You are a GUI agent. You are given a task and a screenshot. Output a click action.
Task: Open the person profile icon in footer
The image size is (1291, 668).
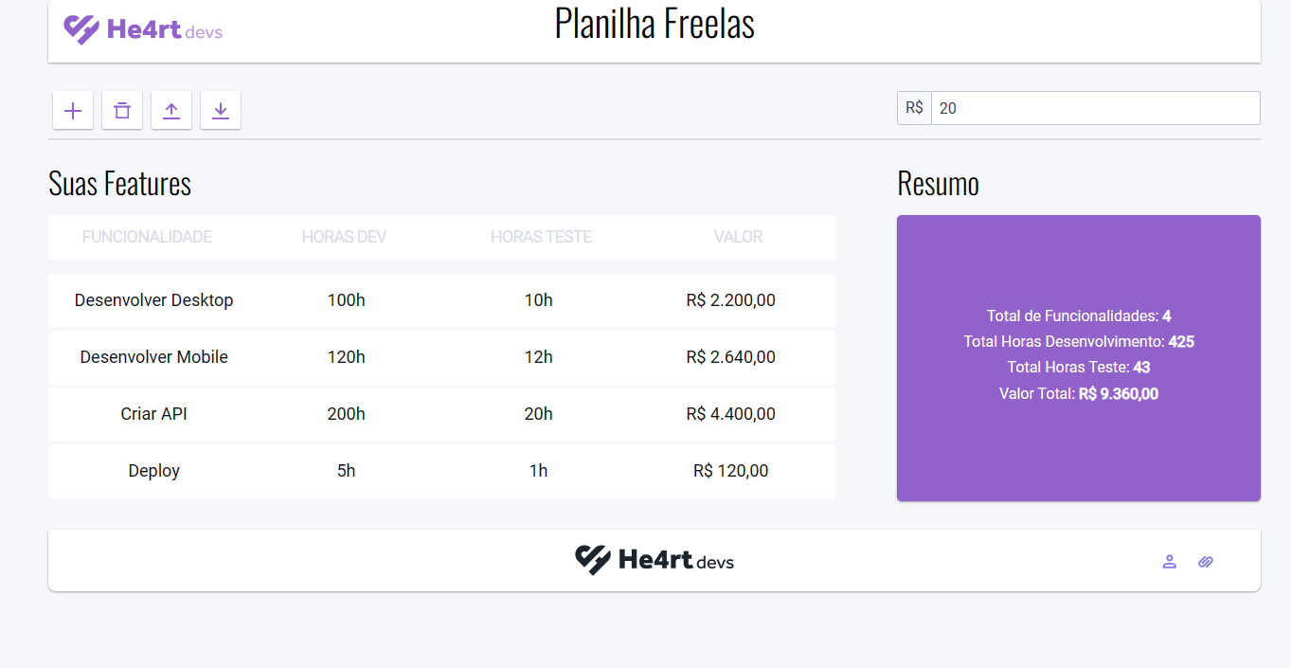pos(1170,562)
